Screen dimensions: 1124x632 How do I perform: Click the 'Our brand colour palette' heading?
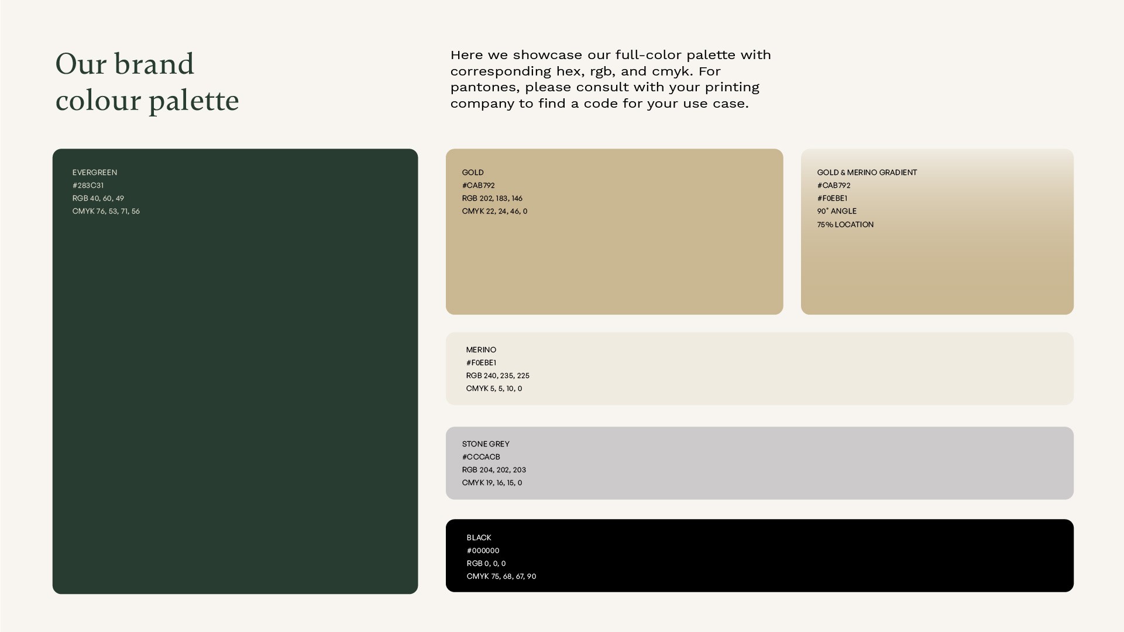(147, 82)
